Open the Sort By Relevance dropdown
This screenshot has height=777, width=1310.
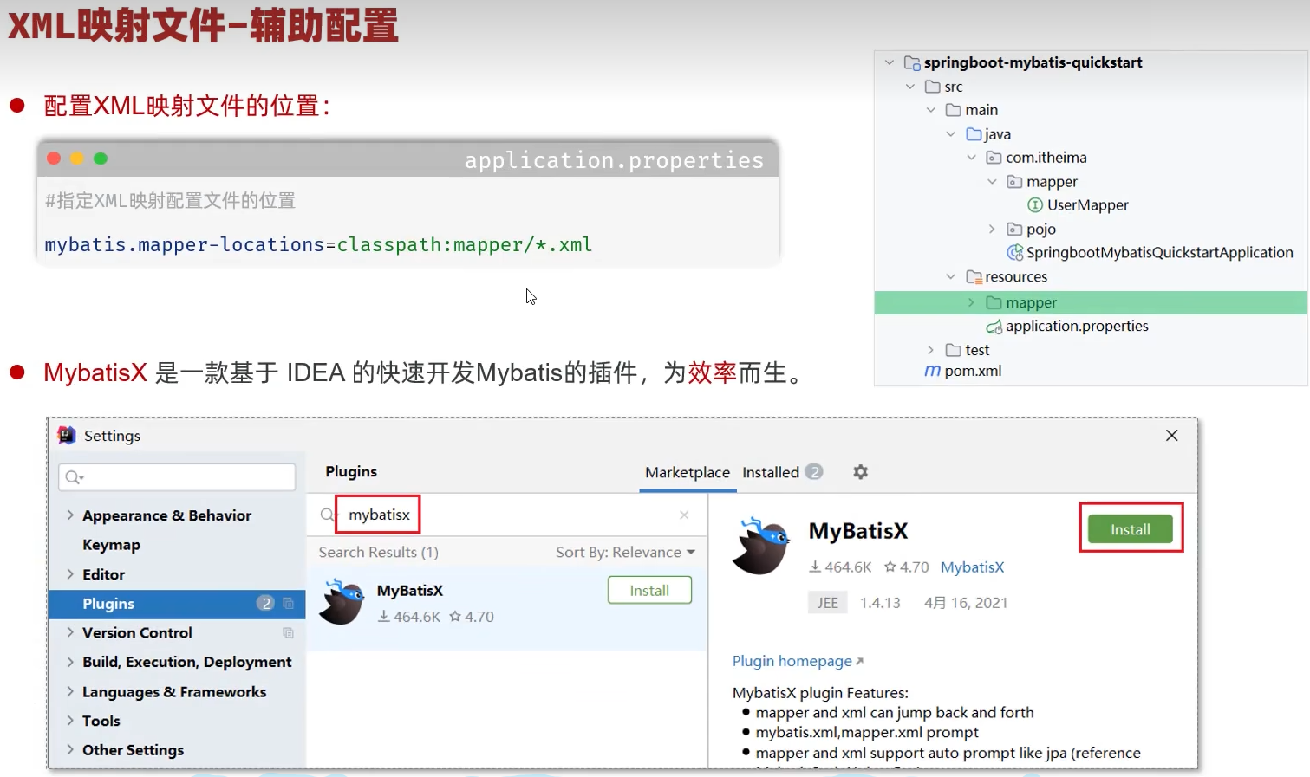625,553
